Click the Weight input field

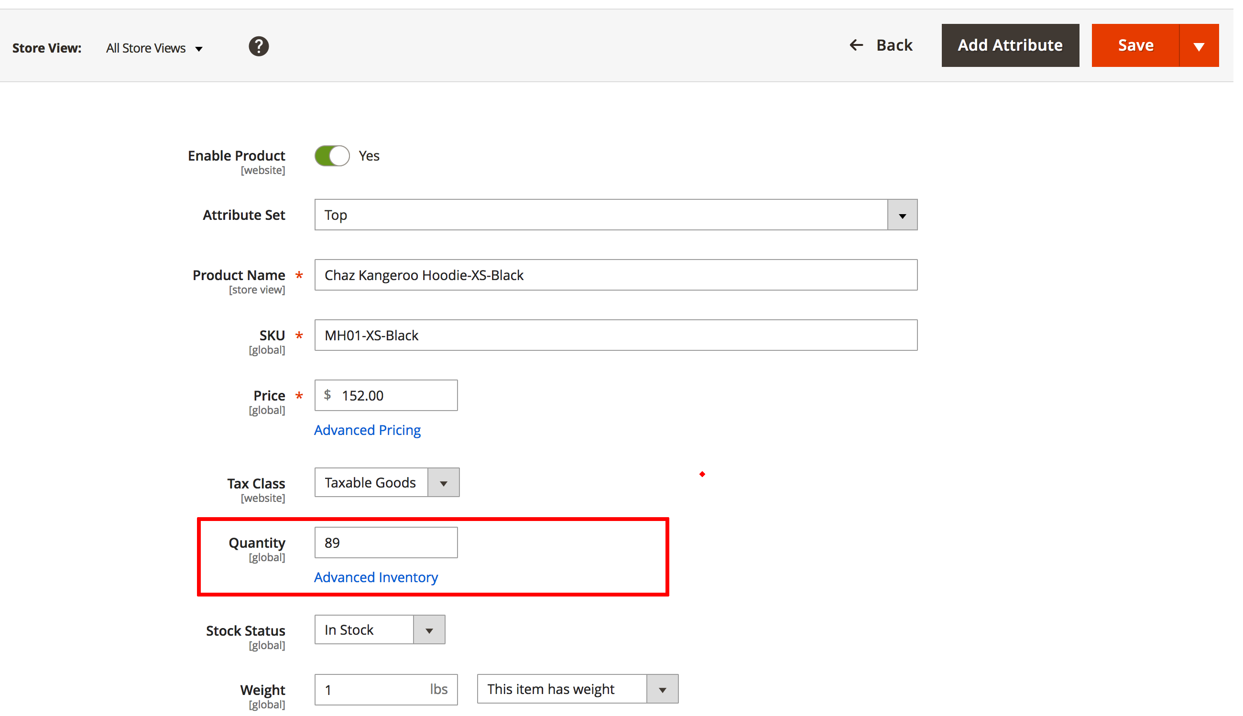tap(374, 689)
